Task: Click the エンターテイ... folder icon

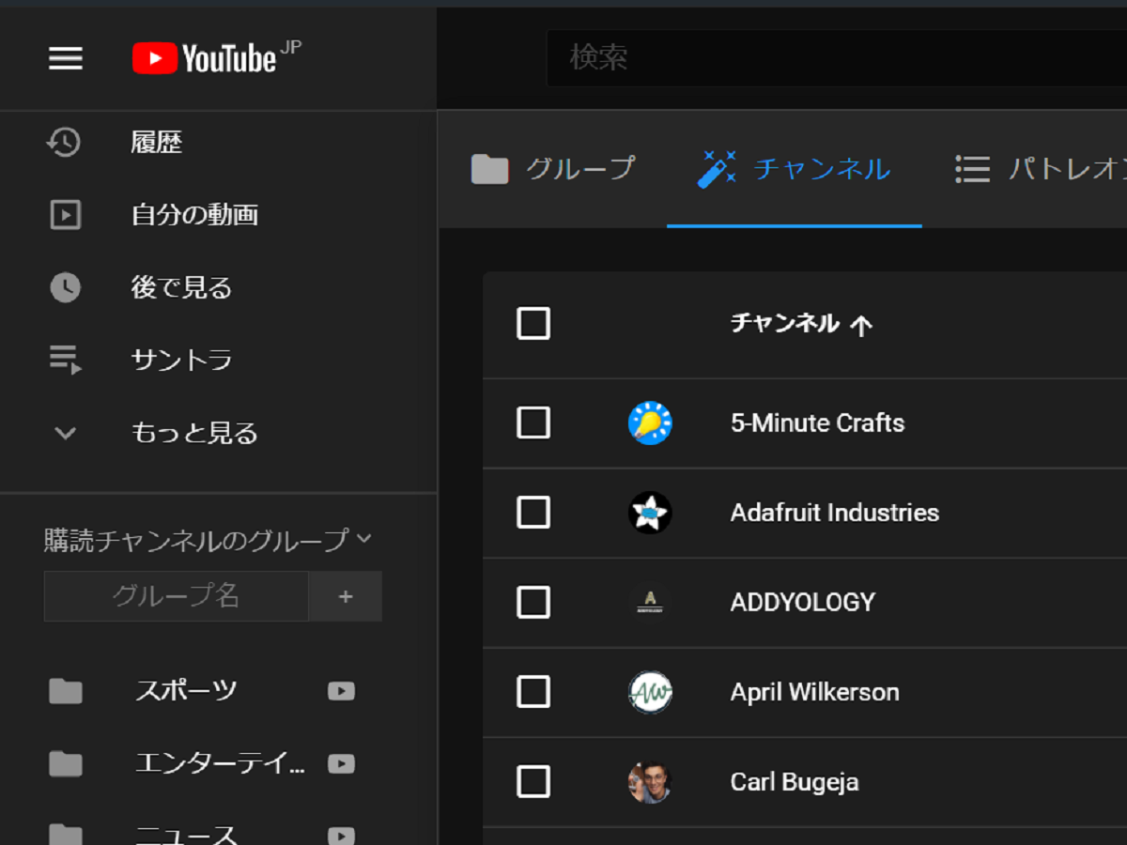Action: [66, 763]
